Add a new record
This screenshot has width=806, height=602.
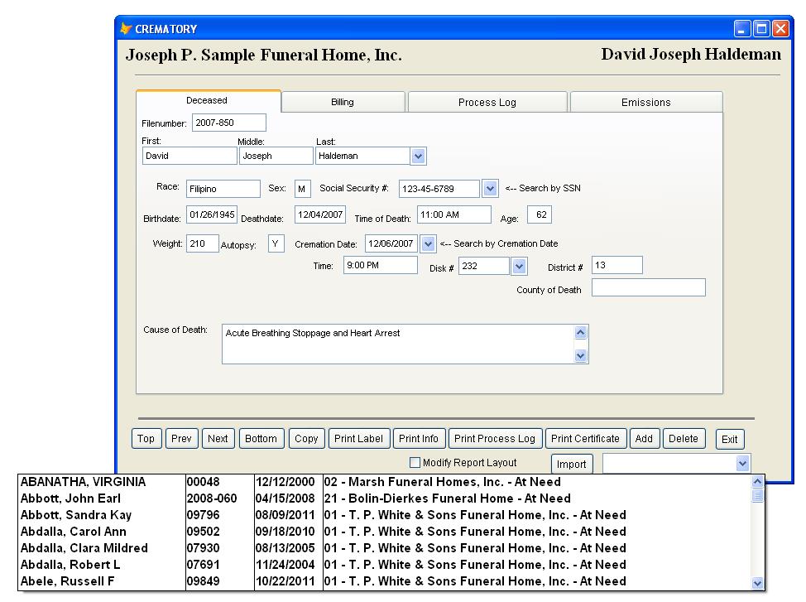tap(644, 438)
